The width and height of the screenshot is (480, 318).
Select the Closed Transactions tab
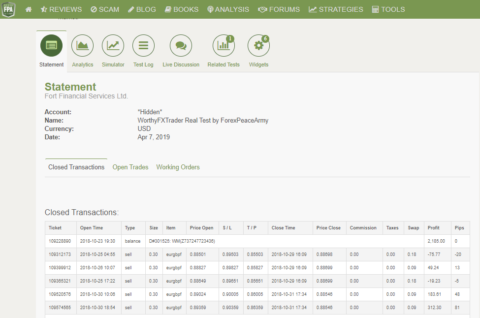tap(76, 167)
